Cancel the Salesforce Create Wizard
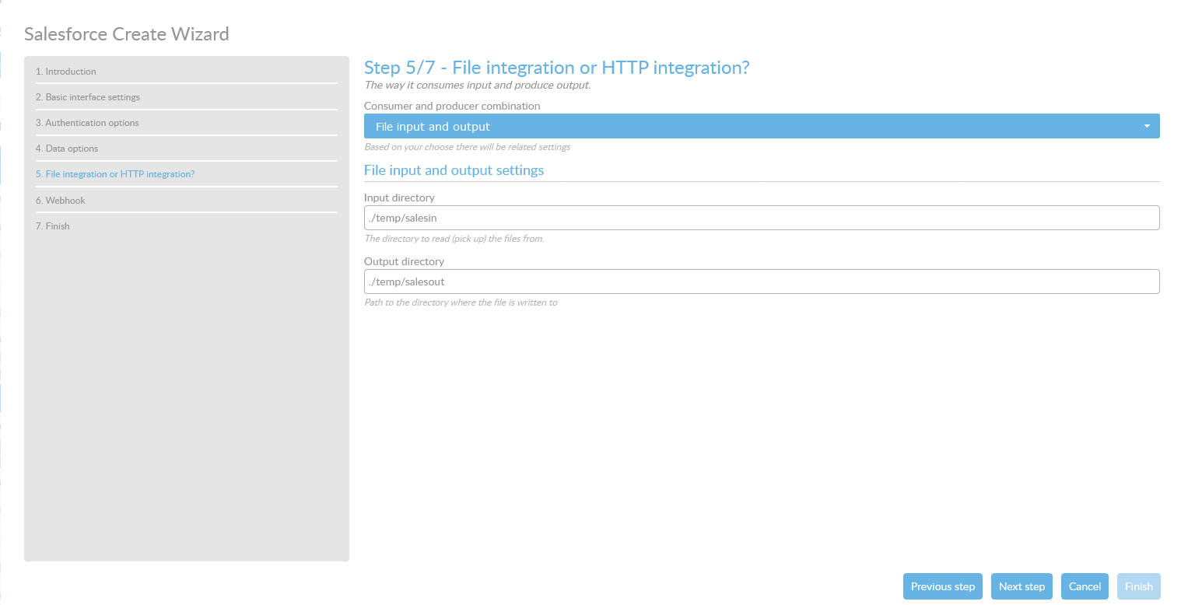This screenshot has width=1181, height=605. coord(1085,586)
